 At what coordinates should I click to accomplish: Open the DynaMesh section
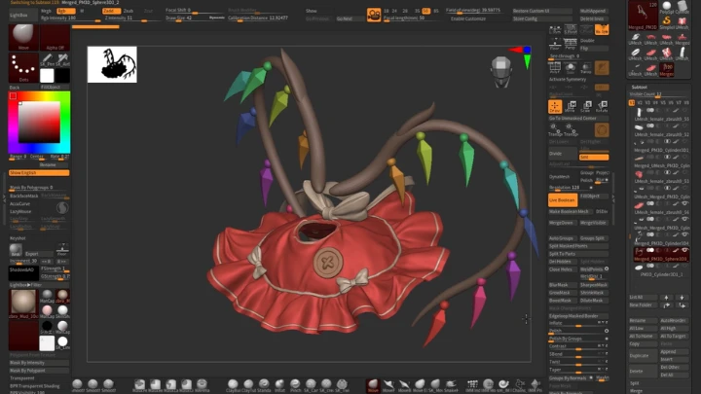(x=560, y=176)
